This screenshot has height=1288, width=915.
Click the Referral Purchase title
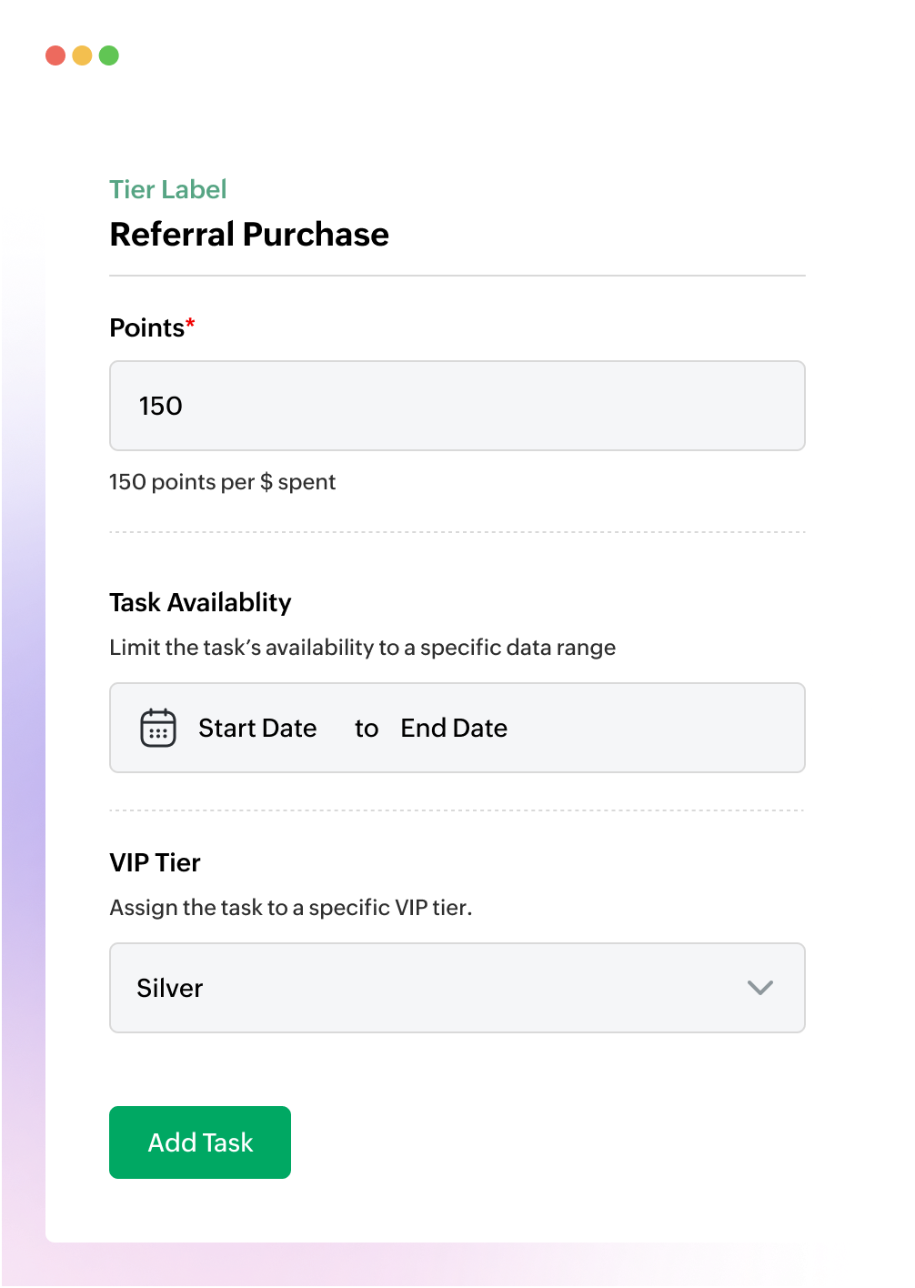tap(249, 235)
